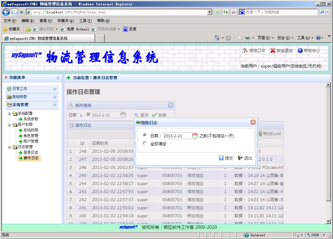
Task: Open the 免费 Hotmail favorites link
Action: (75, 29)
